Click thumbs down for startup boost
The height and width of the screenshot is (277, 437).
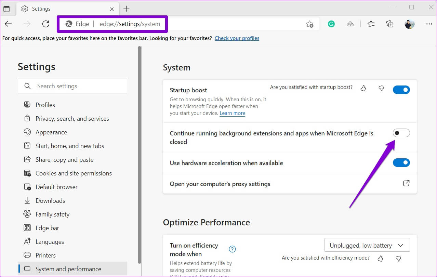tap(381, 89)
